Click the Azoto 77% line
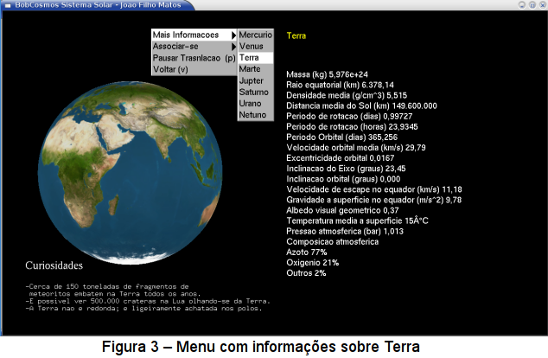The height and width of the screenshot is (358, 548). click(307, 253)
